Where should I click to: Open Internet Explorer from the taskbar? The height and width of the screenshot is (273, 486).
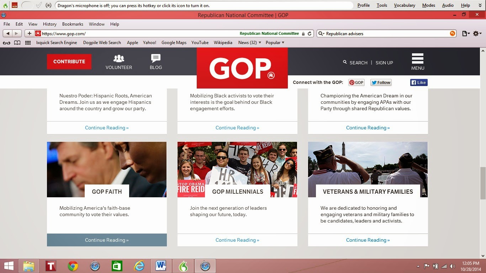click(139, 266)
